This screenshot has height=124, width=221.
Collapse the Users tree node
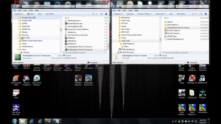(x=18, y=50)
